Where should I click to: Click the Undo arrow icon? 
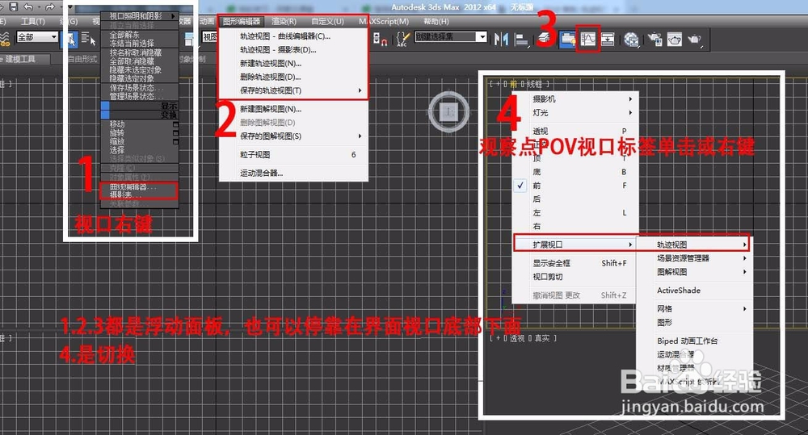coord(28,6)
